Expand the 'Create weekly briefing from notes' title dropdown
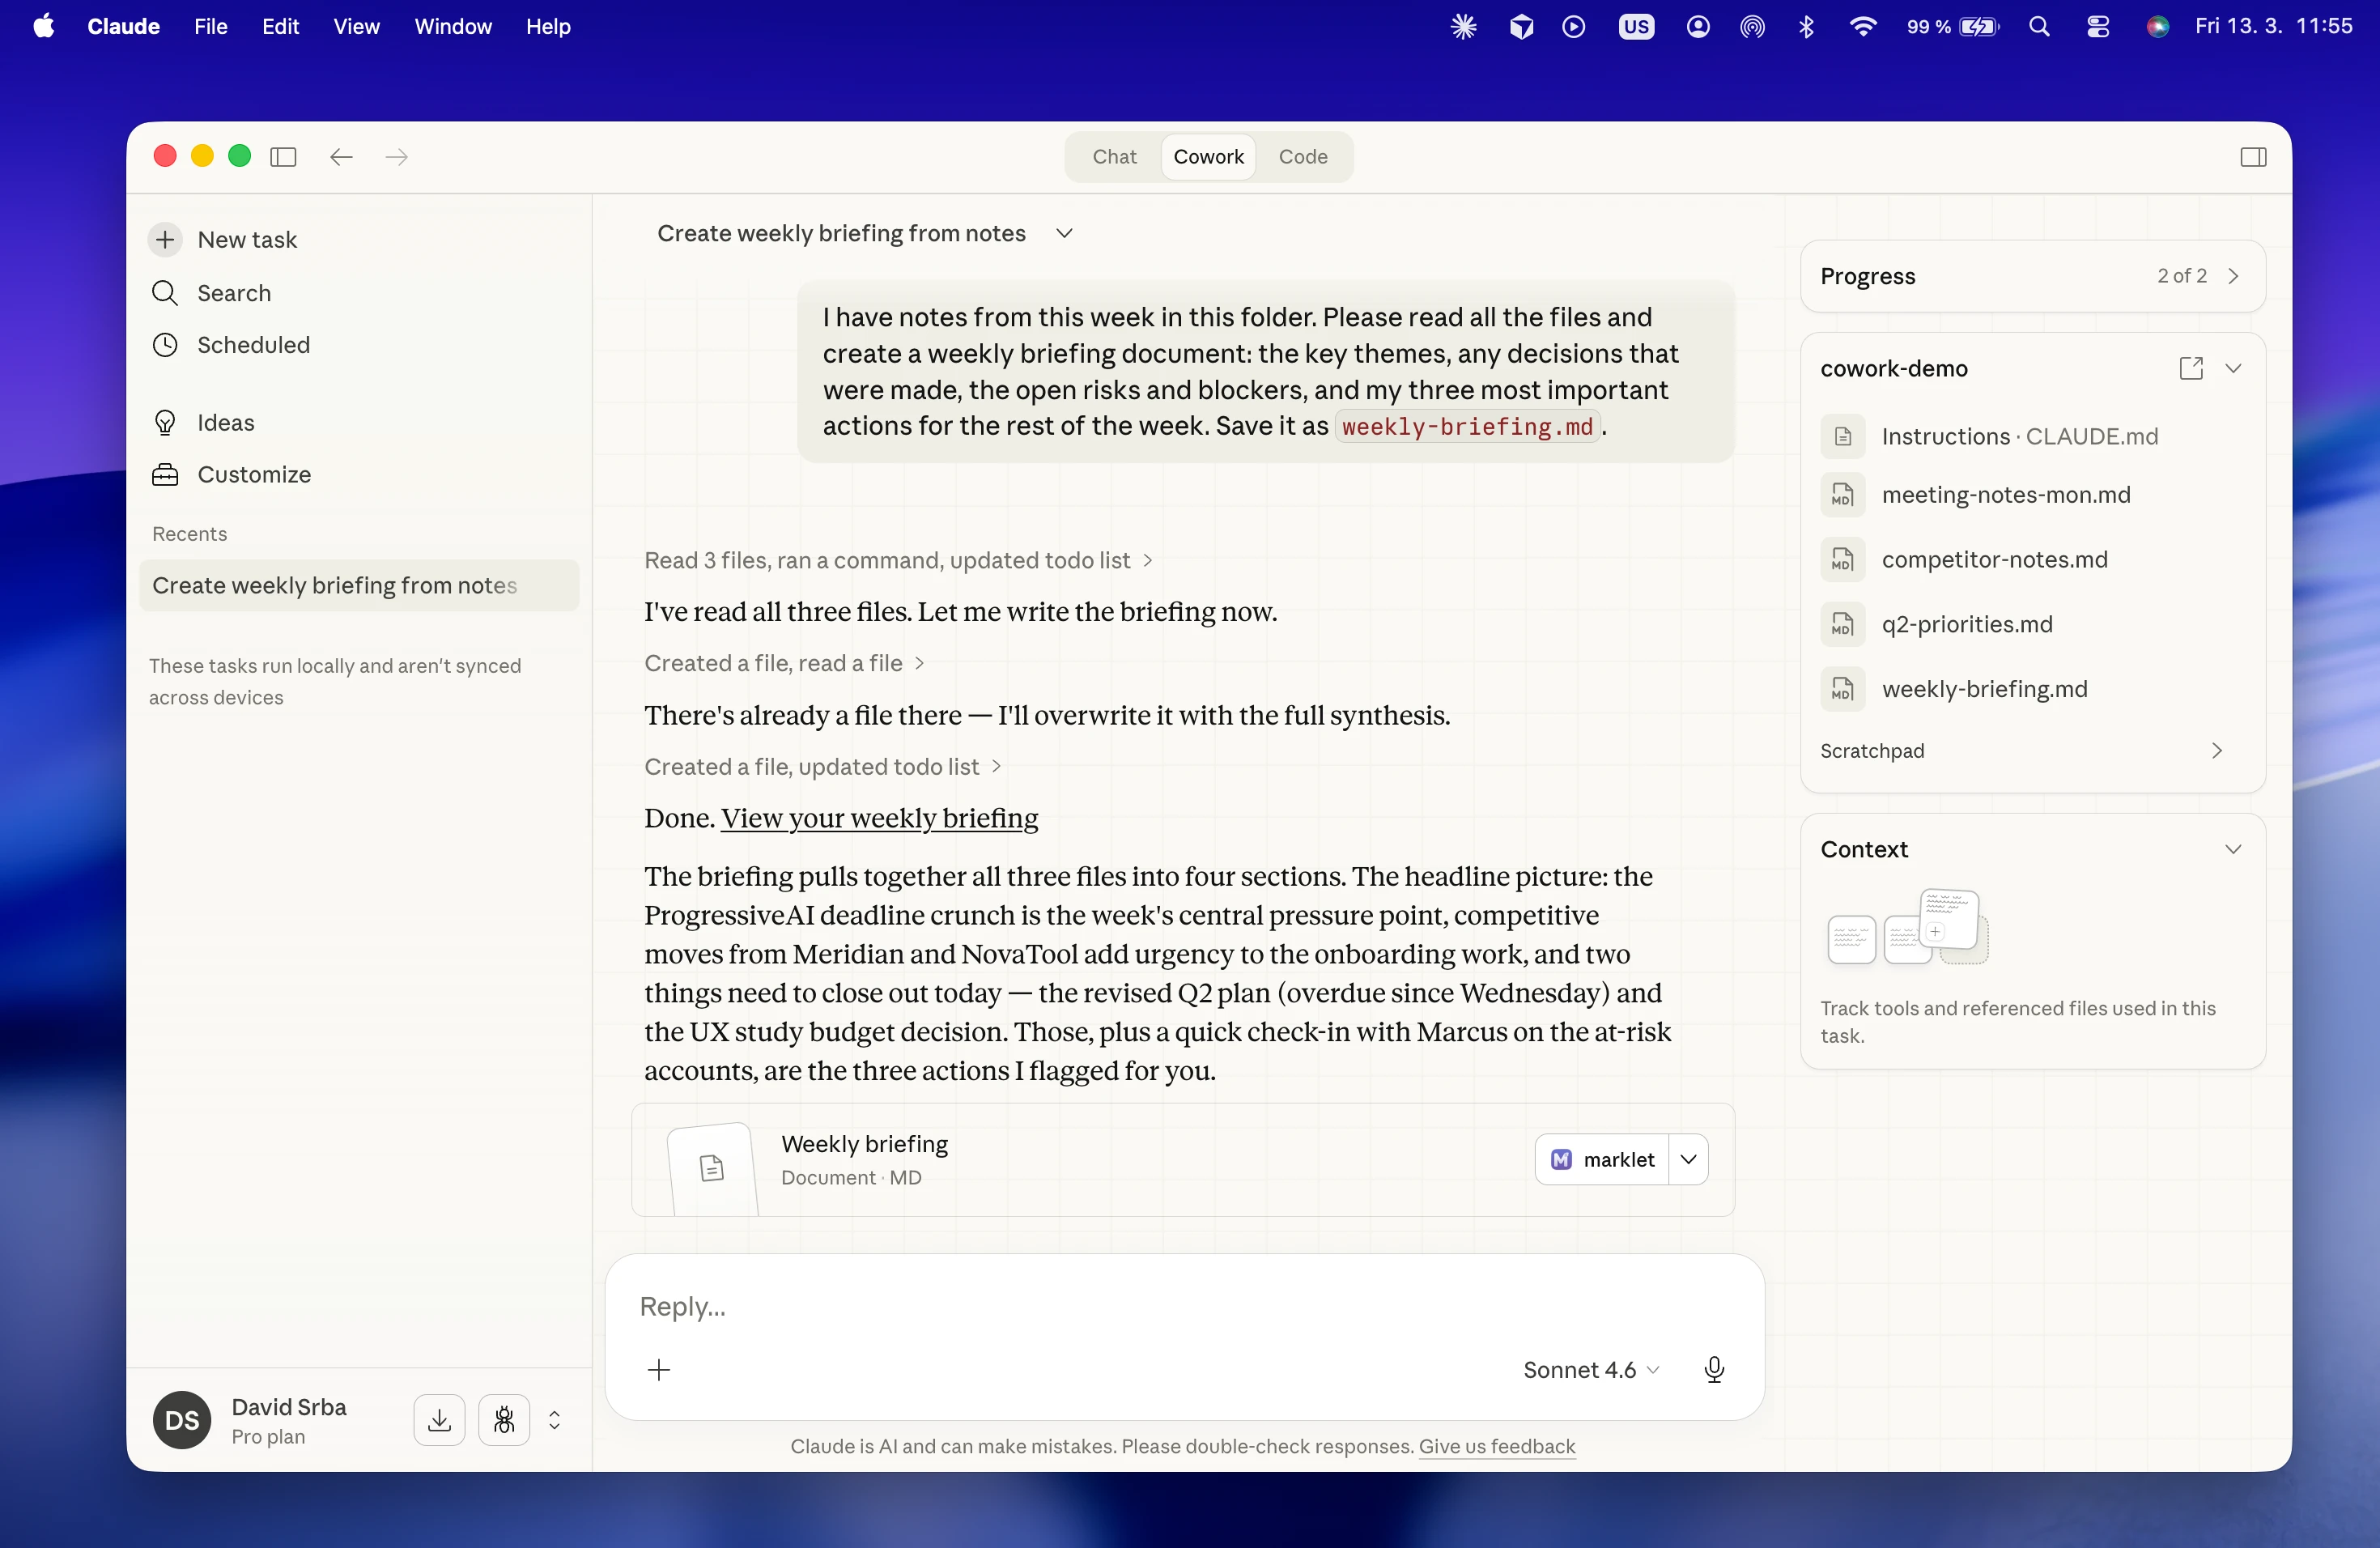 click(x=1064, y=233)
